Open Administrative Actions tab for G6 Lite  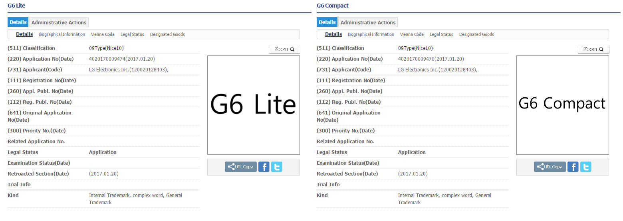point(59,22)
